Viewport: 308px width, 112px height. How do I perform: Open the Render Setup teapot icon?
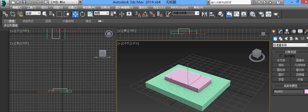261,14
